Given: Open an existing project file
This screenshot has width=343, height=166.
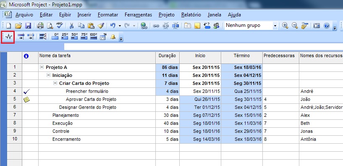Looking at the screenshot, I should coord(18,26).
